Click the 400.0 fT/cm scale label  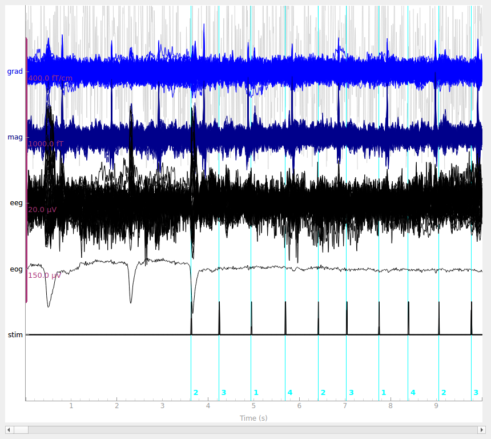(x=50, y=78)
